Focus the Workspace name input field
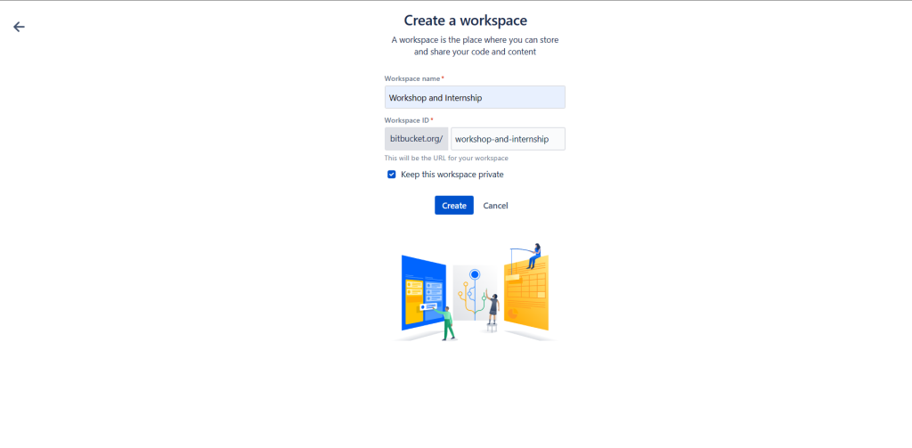This screenshot has height=448, width=912. [x=475, y=97]
